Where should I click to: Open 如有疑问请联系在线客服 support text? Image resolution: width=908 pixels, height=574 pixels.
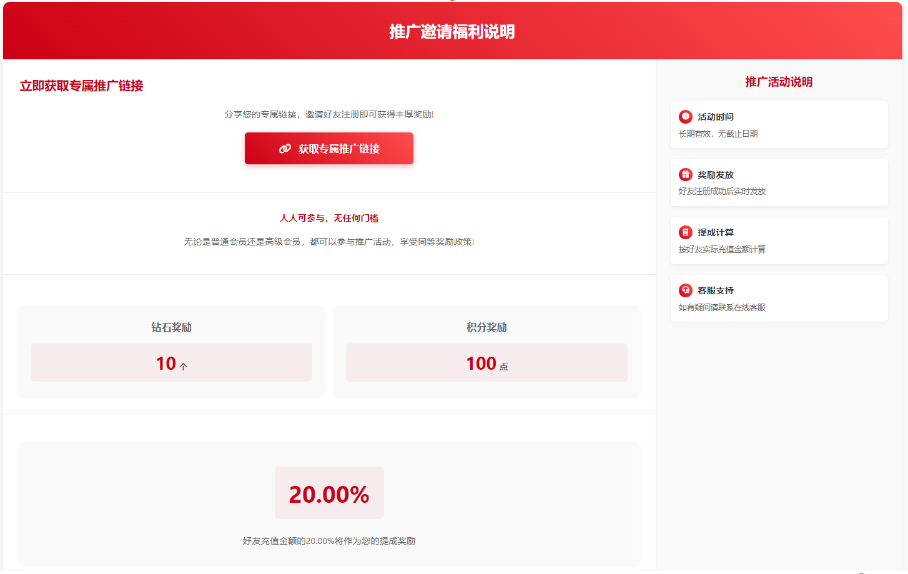722,307
